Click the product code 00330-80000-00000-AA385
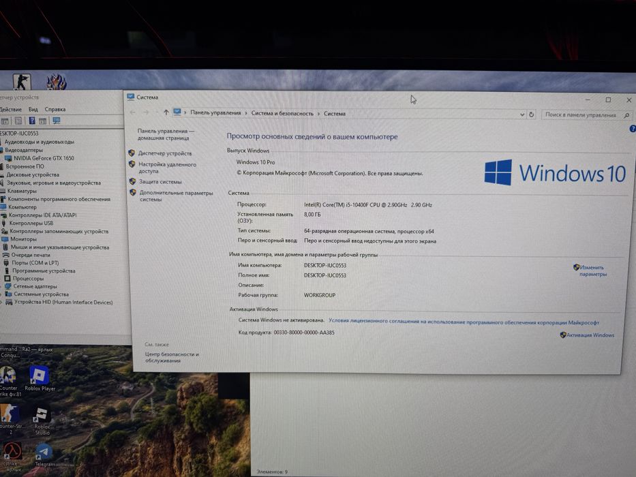This screenshot has width=636, height=477. tap(304, 333)
